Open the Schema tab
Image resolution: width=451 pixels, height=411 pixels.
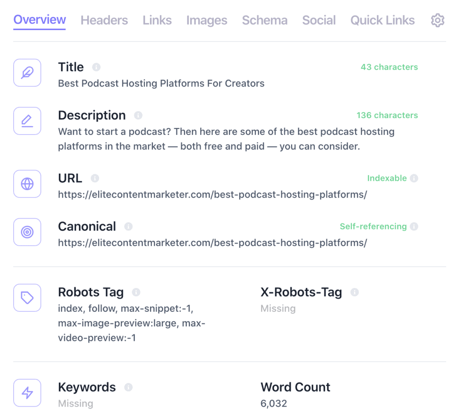coord(265,20)
